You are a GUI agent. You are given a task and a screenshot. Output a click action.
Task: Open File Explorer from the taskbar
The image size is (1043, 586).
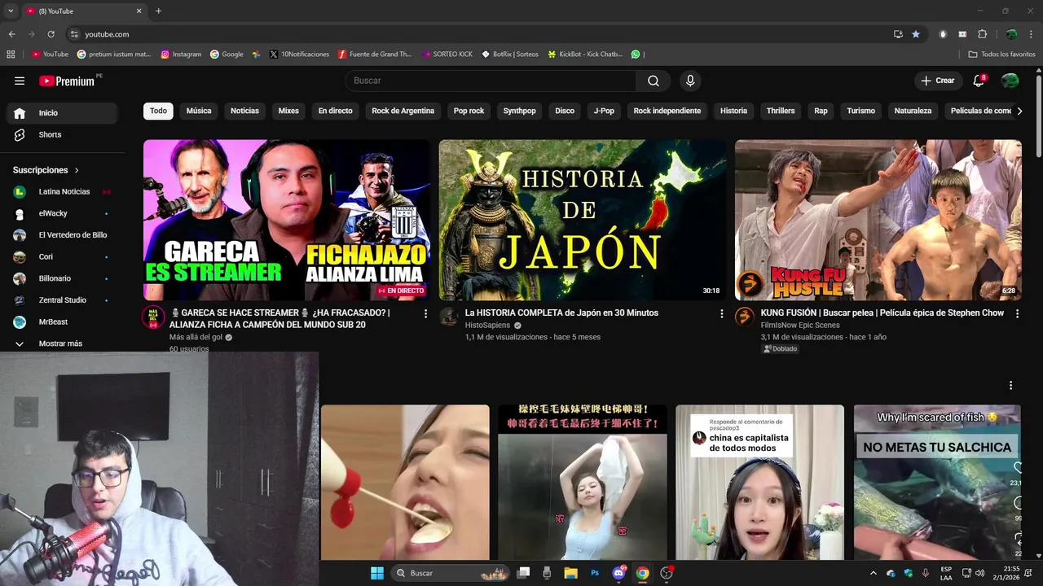click(x=570, y=573)
